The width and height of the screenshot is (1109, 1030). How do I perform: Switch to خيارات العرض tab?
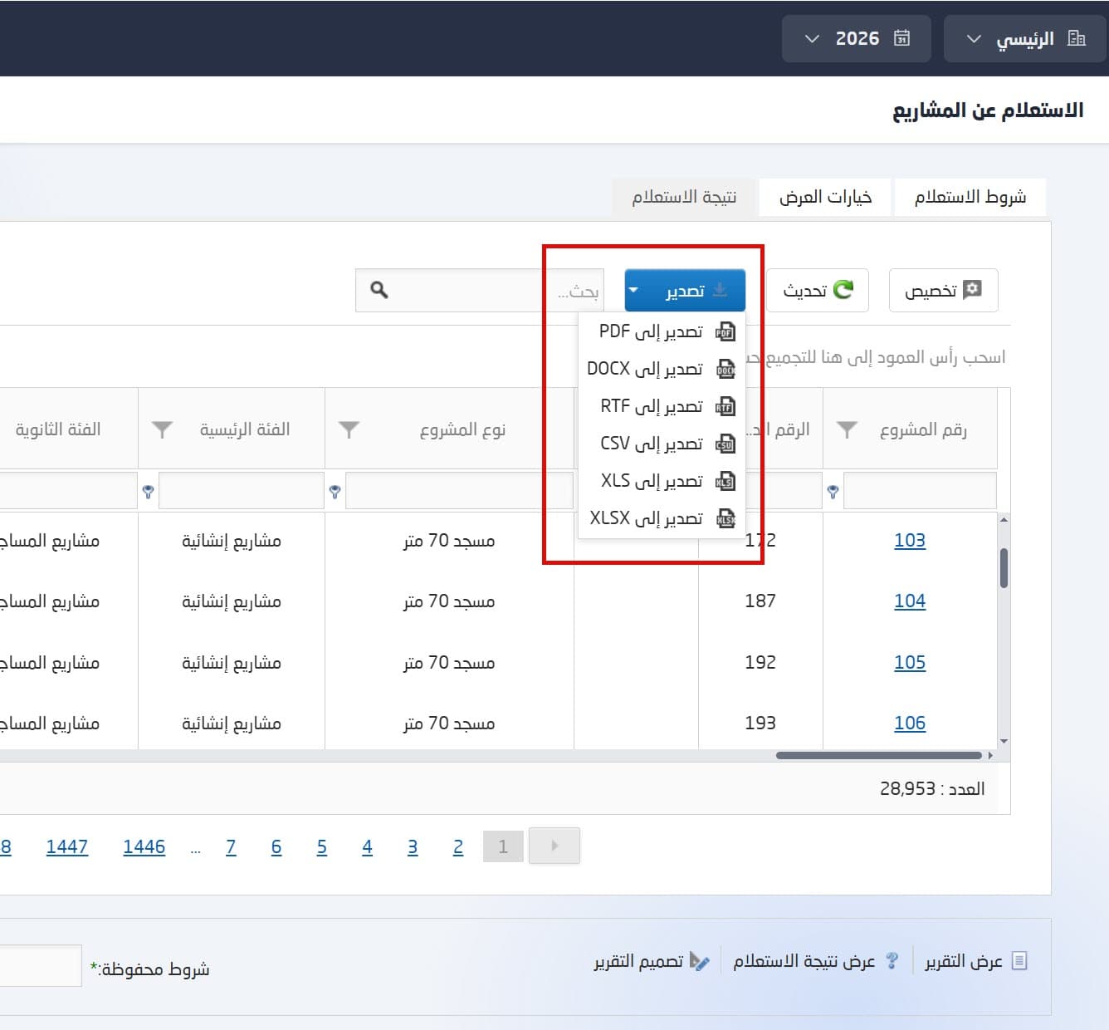pos(825,198)
